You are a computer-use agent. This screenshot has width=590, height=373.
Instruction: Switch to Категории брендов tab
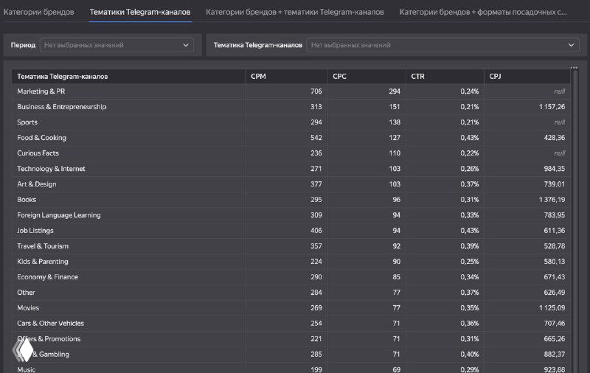(x=38, y=13)
